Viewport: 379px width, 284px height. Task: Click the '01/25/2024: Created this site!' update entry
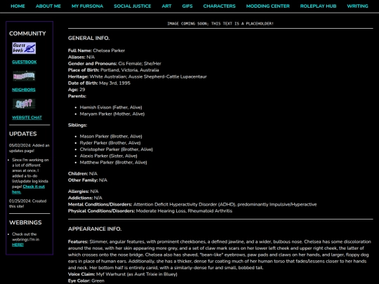(x=27, y=203)
